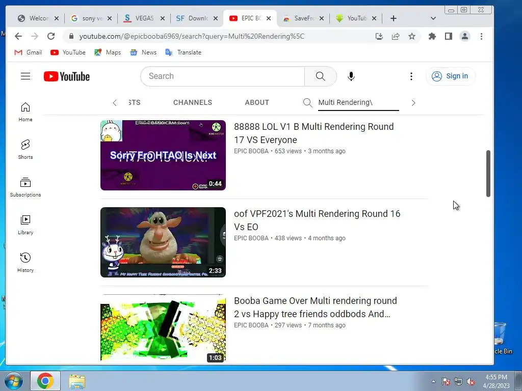Click the Sign in button
522x391 pixels.
451,76
